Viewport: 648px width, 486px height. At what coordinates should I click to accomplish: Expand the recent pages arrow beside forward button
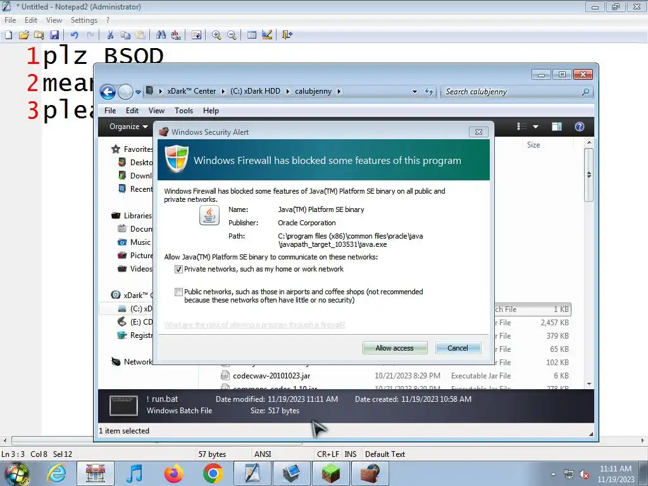click(x=138, y=92)
